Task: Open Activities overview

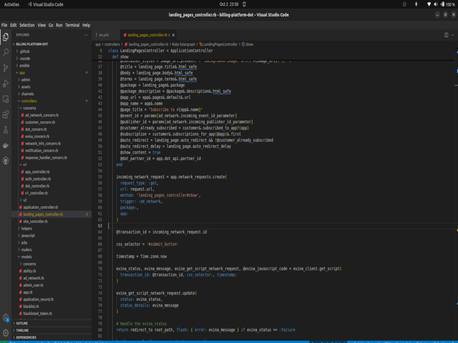Action: pyautogui.click(x=12, y=5)
